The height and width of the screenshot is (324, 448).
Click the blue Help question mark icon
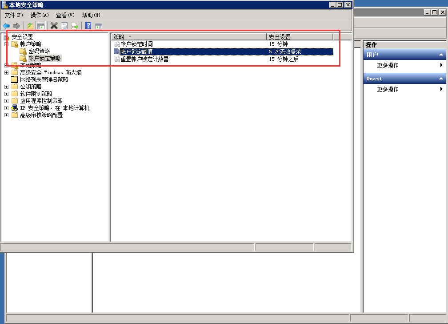click(x=88, y=26)
